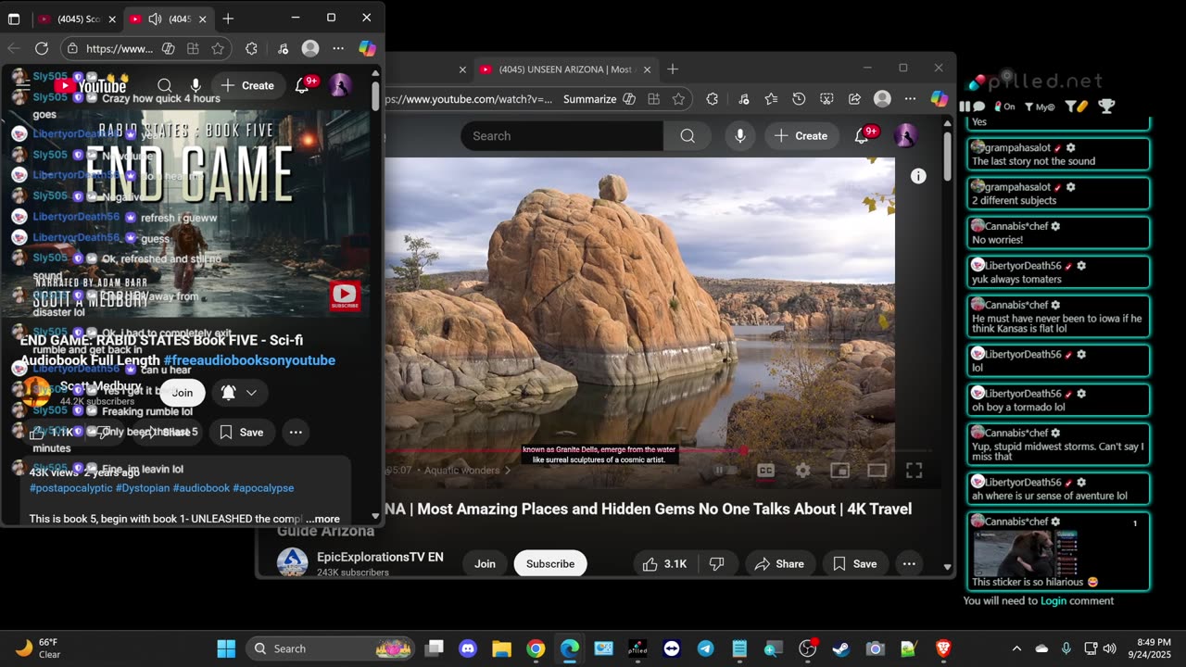Open the media control icon in front Edge window
This screenshot has width=1186, height=667.
point(284,48)
